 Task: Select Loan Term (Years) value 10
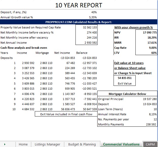pyautogui.click(x=155, y=109)
